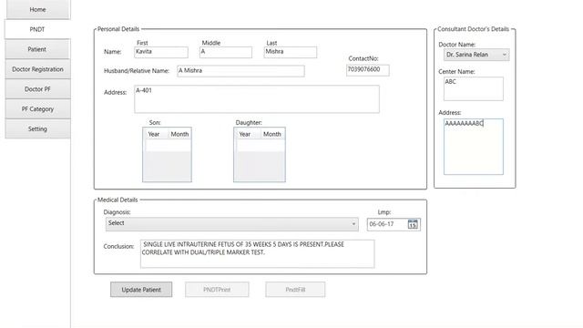This screenshot has height=328, width=583.
Task: Open PF Category page
Action: click(37, 109)
